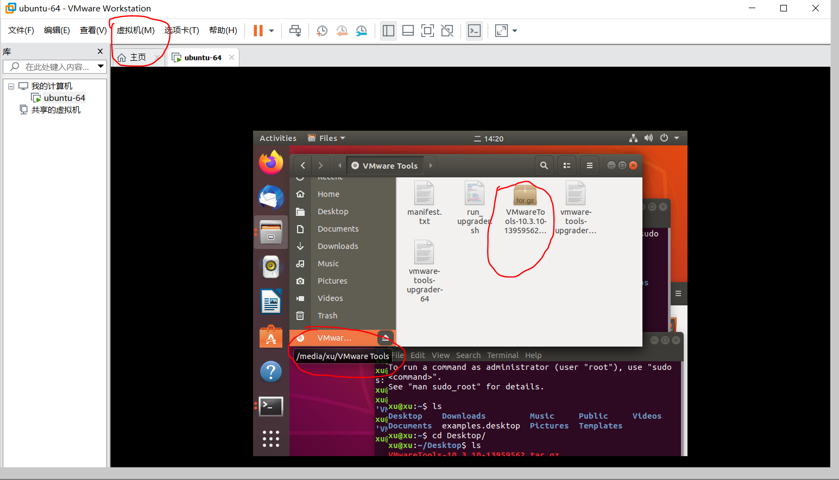Screen dimensions: 839x480
Task: Toggle Unity mode icon
Action: pos(447,31)
